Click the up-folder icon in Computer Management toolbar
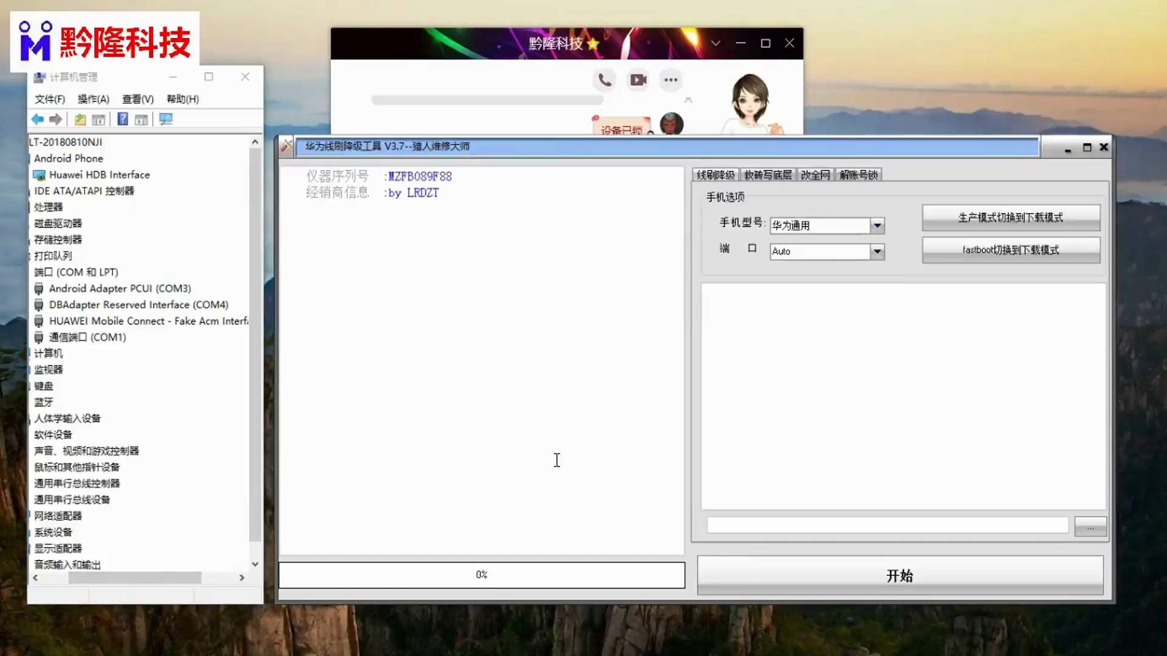The image size is (1167, 656). 80,119
